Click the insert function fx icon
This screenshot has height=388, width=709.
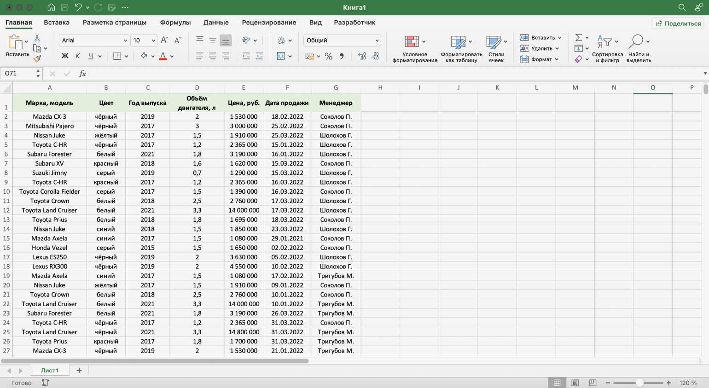click(82, 74)
